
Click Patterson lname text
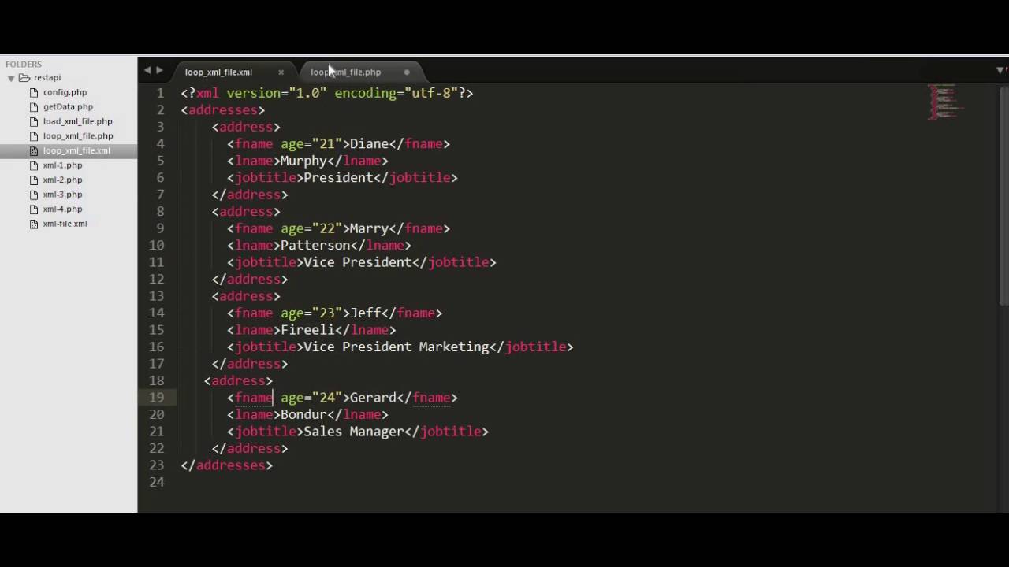315,246
